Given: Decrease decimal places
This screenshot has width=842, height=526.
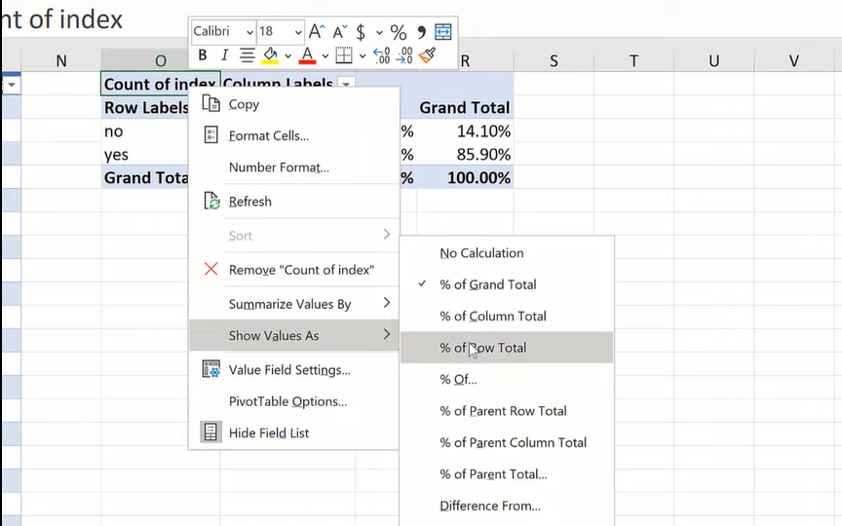Looking at the screenshot, I should tap(403, 56).
